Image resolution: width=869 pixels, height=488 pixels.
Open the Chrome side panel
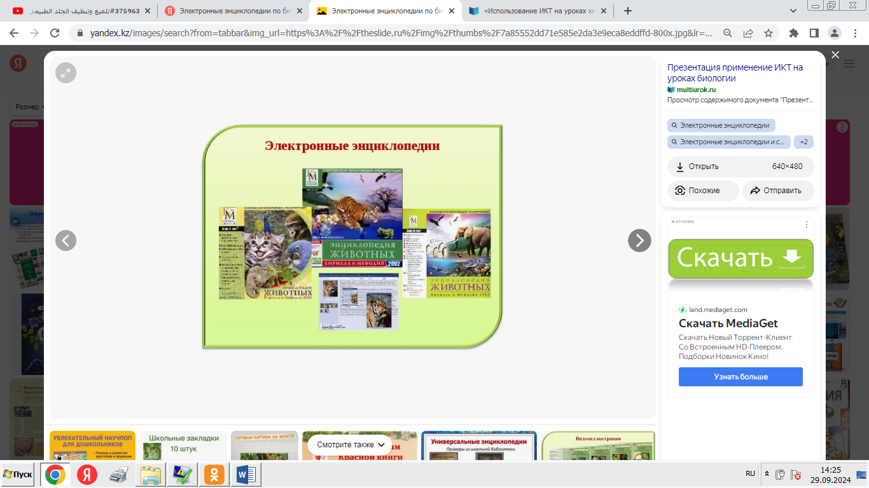tap(814, 33)
